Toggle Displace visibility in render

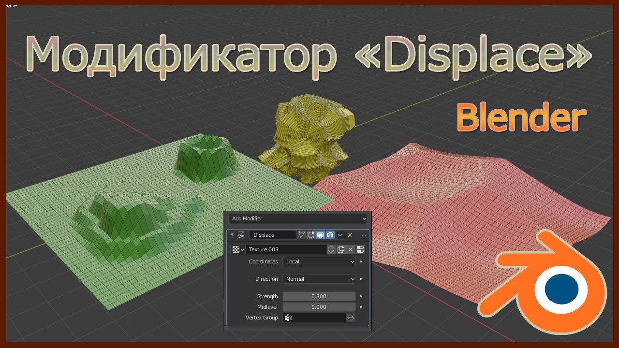point(330,235)
